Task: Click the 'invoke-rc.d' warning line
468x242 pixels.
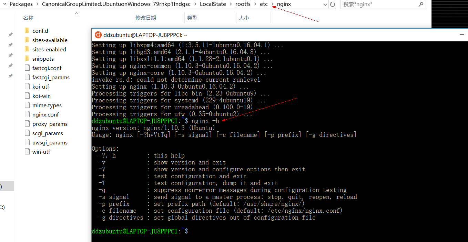Action: tap(176, 80)
